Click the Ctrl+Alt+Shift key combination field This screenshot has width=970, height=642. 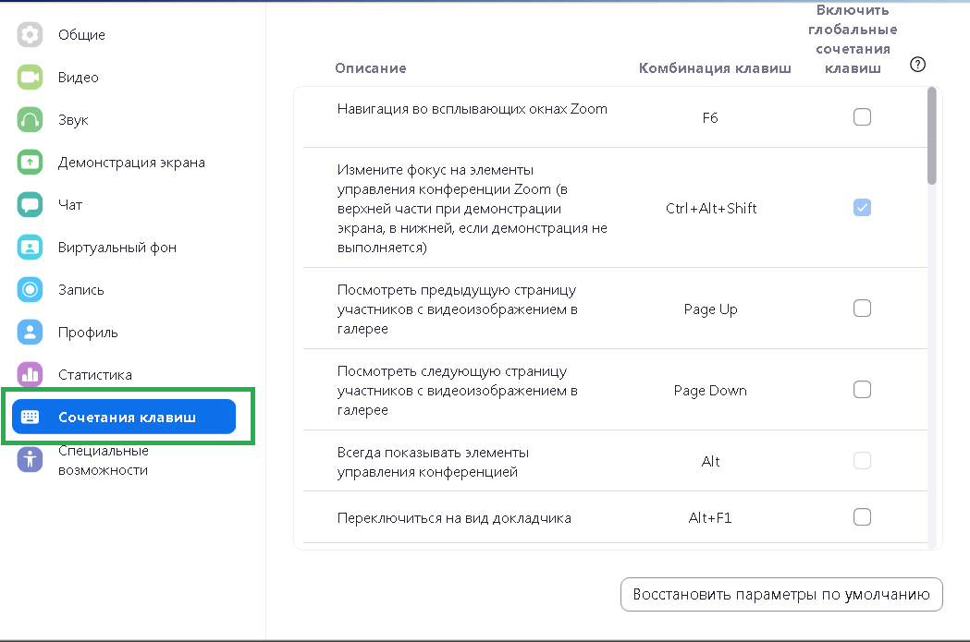(x=711, y=208)
